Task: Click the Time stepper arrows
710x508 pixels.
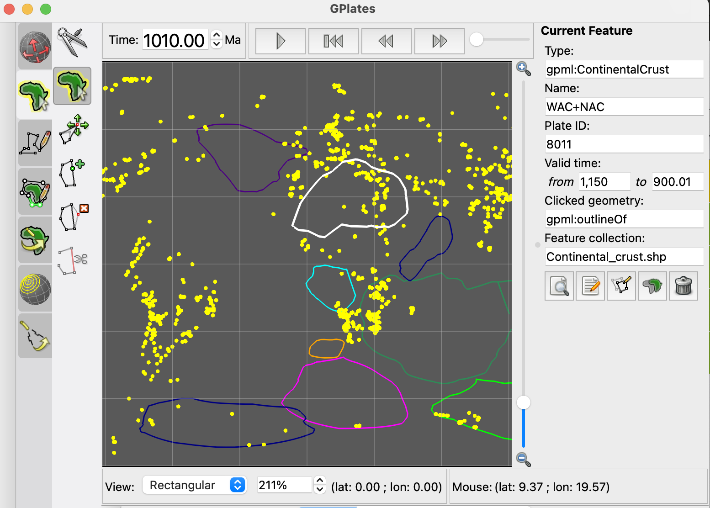Action: click(x=217, y=40)
